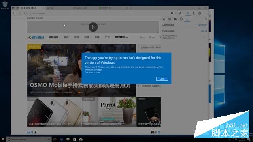The width and height of the screenshot is (253, 142).
Task: Open File Explorer from the taskbar
Action: [68, 139]
